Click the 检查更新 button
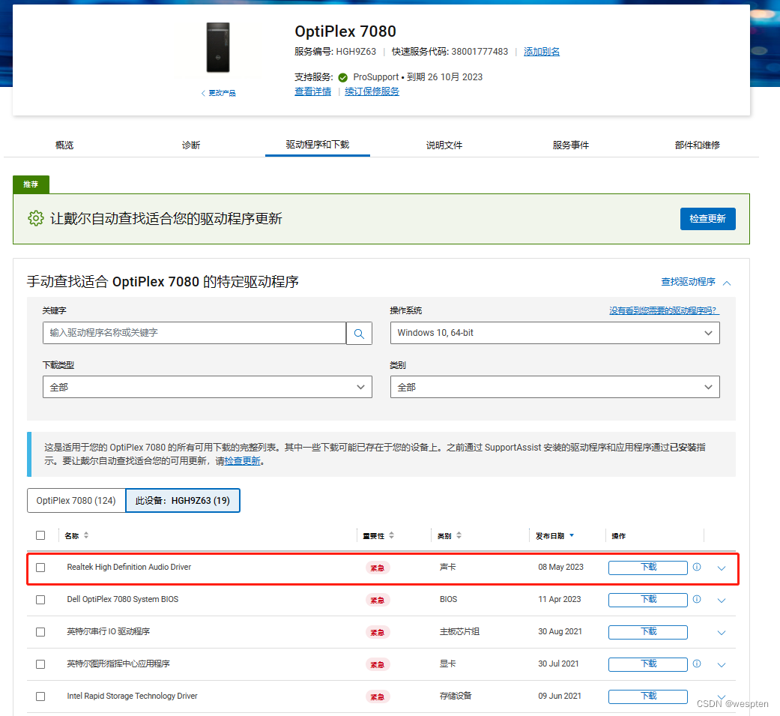The height and width of the screenshot is (716, 780). click(707, 219)
